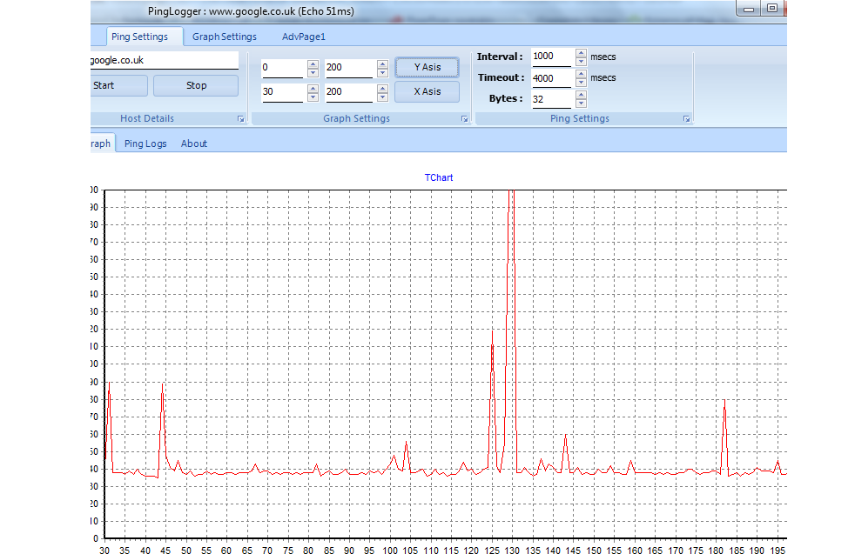Click the Bytes field showing 32
This screenshot has width=855, height=554.
(552, 99)
